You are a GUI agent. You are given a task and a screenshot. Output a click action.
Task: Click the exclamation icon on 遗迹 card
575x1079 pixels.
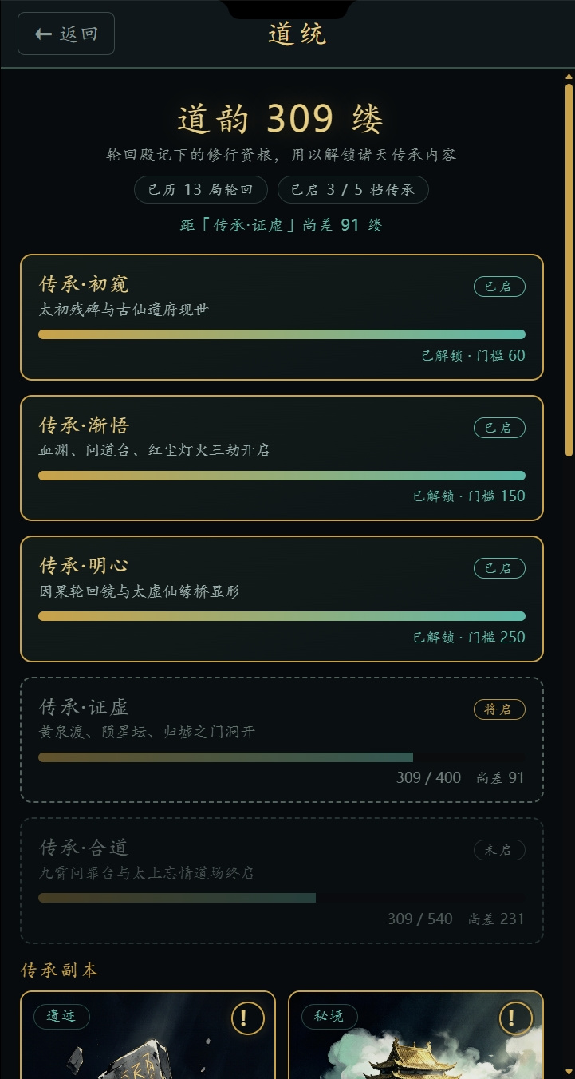pyautogui.click(x=248, y=1018)
